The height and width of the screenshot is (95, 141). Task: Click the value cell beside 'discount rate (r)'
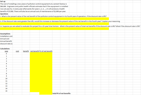pyautogui.click(x=17, y=44)
